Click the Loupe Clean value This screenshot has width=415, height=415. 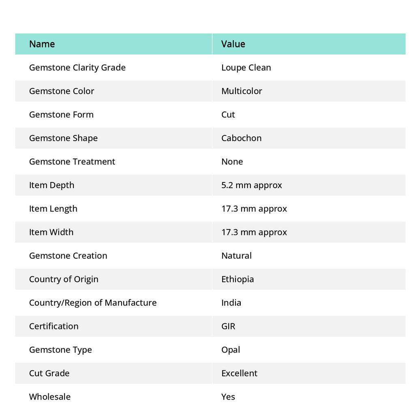(246, 68)
